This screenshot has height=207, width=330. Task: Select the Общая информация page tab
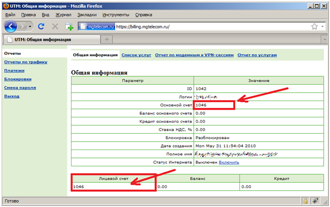pos(95,55)
